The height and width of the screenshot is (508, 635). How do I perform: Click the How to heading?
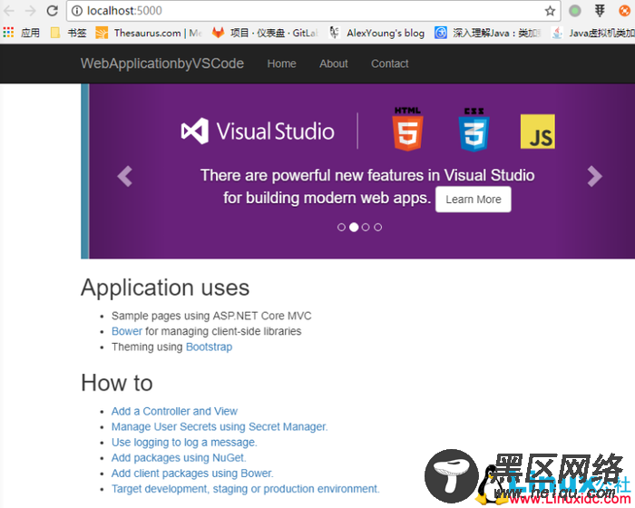pos(117,383)
